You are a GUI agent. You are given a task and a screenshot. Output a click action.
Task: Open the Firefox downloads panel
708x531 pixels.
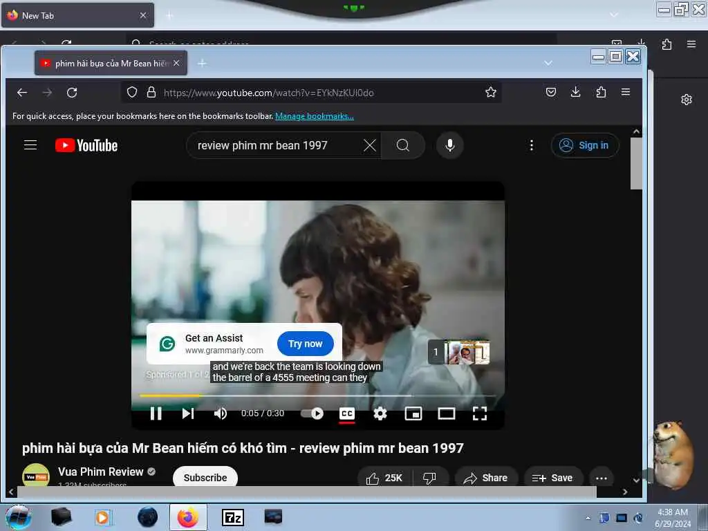click(576, 92)
